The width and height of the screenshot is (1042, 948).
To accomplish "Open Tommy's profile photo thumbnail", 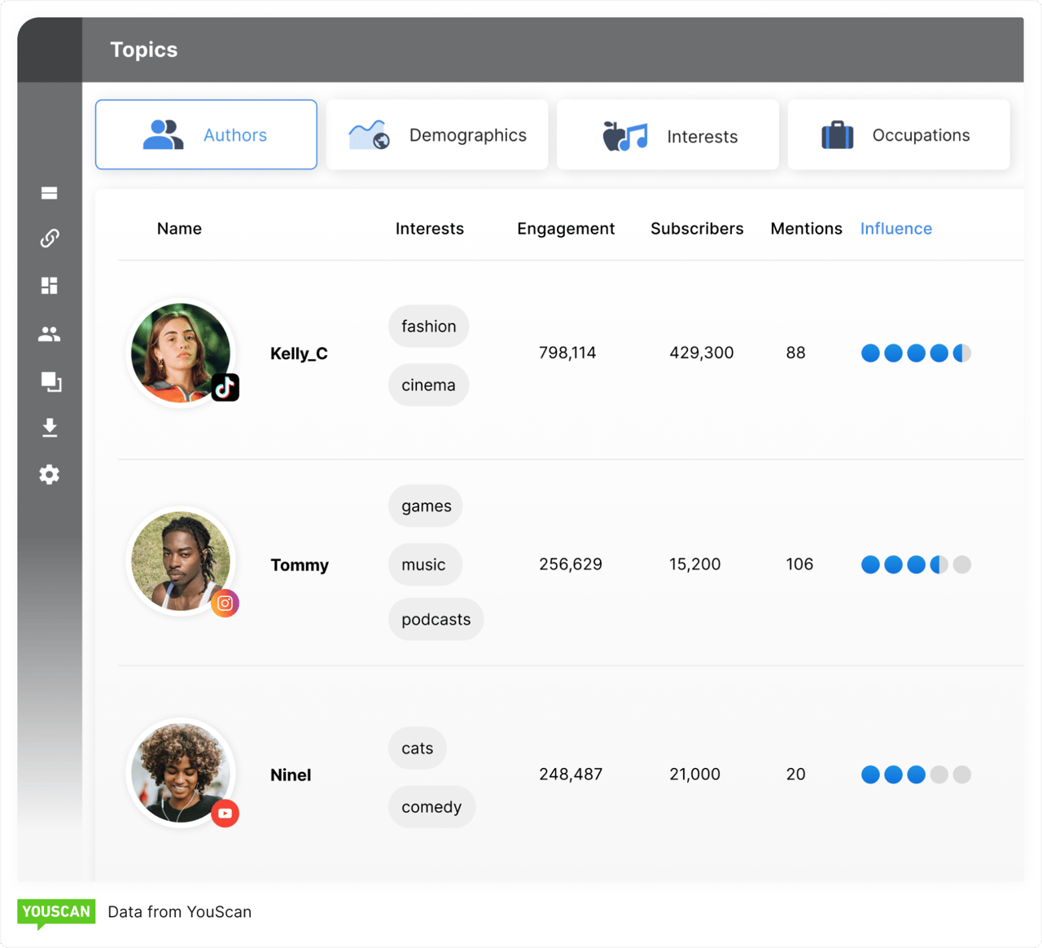I will pyautogui.click(x=180, y=560).
